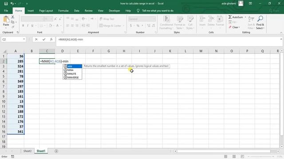This screenshot has width=284, height=159.
Task: Click the Delete cells icon
Action: tap(211, 19)
